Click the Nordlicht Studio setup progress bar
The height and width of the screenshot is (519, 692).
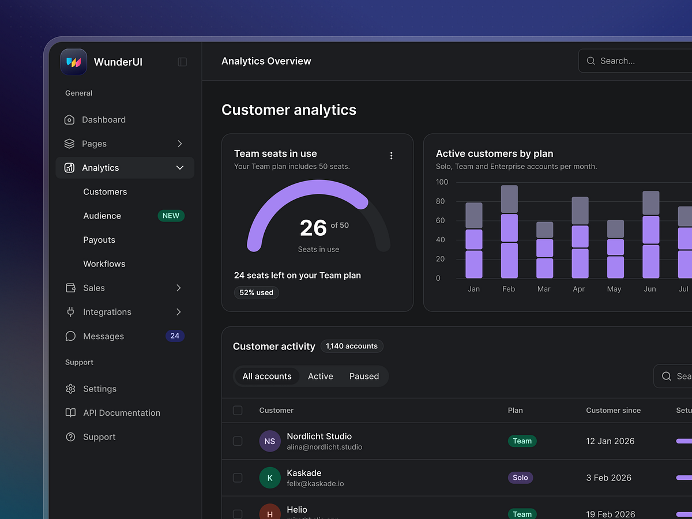pyautogui.click(x=684, y=441)
